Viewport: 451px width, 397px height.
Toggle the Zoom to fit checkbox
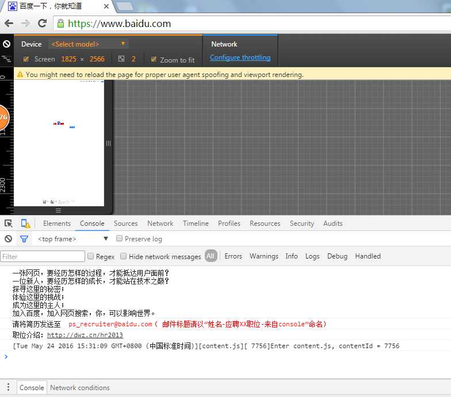pos(154,59)
